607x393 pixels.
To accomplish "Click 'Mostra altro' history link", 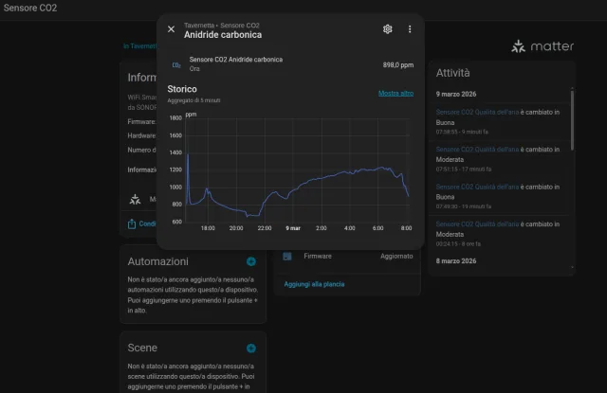I will point(395,93).
